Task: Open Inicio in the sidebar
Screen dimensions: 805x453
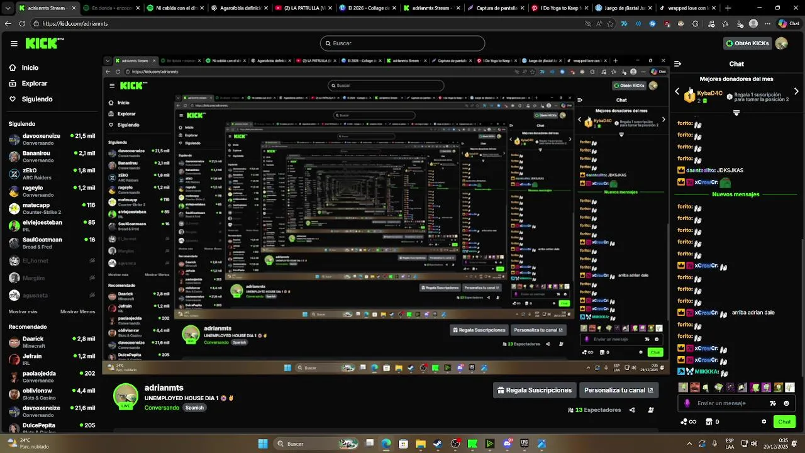Action: coord(30,67)
